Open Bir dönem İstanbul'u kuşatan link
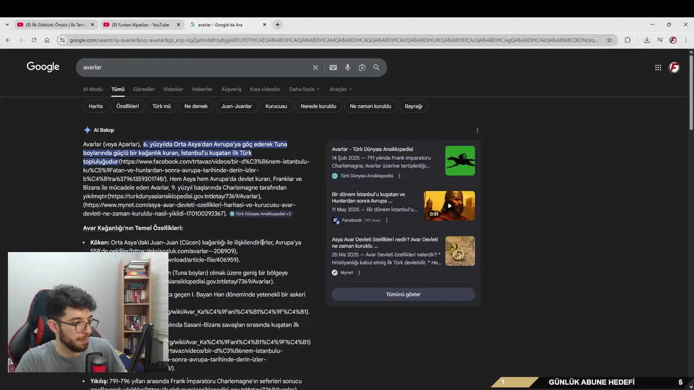Screen dimensions: 694x390 point(368,198)
